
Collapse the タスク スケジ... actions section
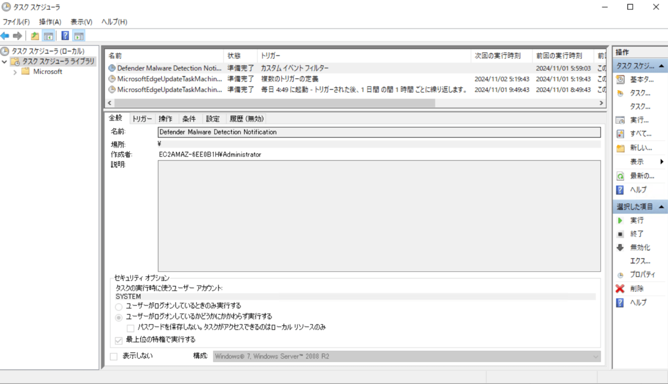click(661, 66)
